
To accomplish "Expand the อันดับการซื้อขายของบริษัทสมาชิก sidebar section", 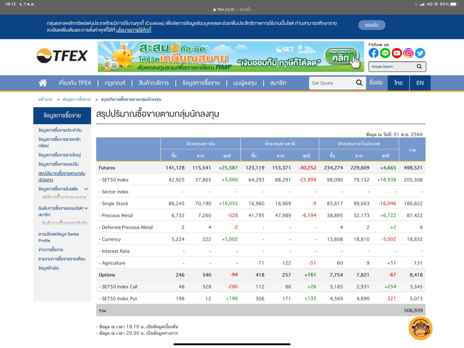I will click(x=86, y=208).
